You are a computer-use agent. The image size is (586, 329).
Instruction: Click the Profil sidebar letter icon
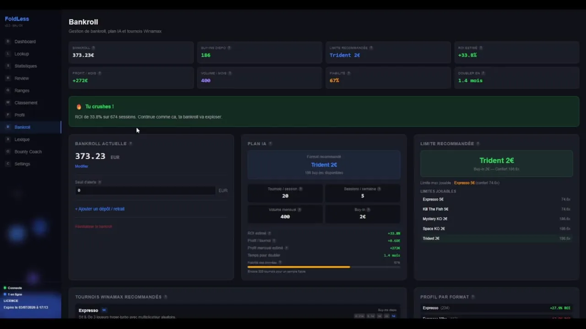(8, 115)
